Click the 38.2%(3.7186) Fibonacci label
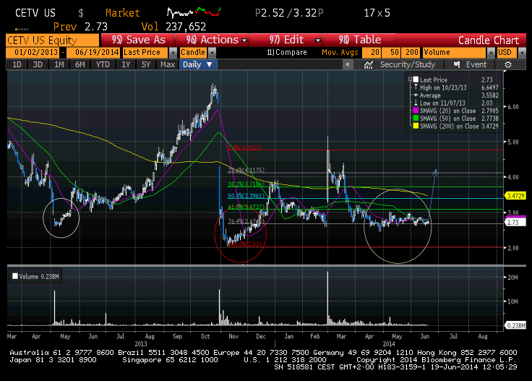532x381 pixels. coord(246,184)
